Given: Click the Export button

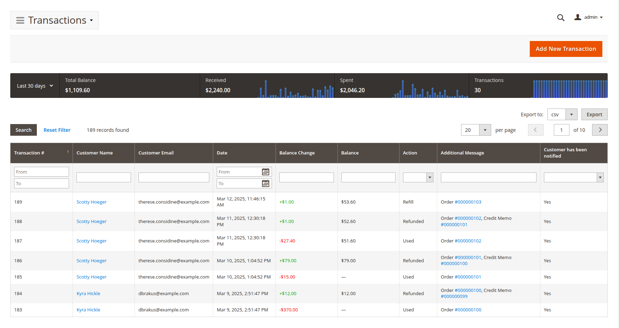Looking at the screenshot, I should tap(594, 115).
